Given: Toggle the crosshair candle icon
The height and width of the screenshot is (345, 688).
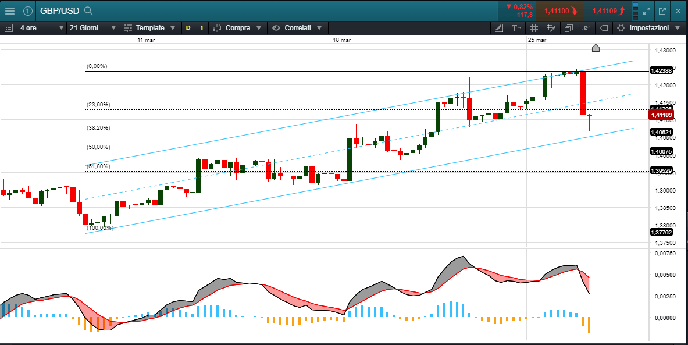Looking at the screenshot, I should coord(586,28).
